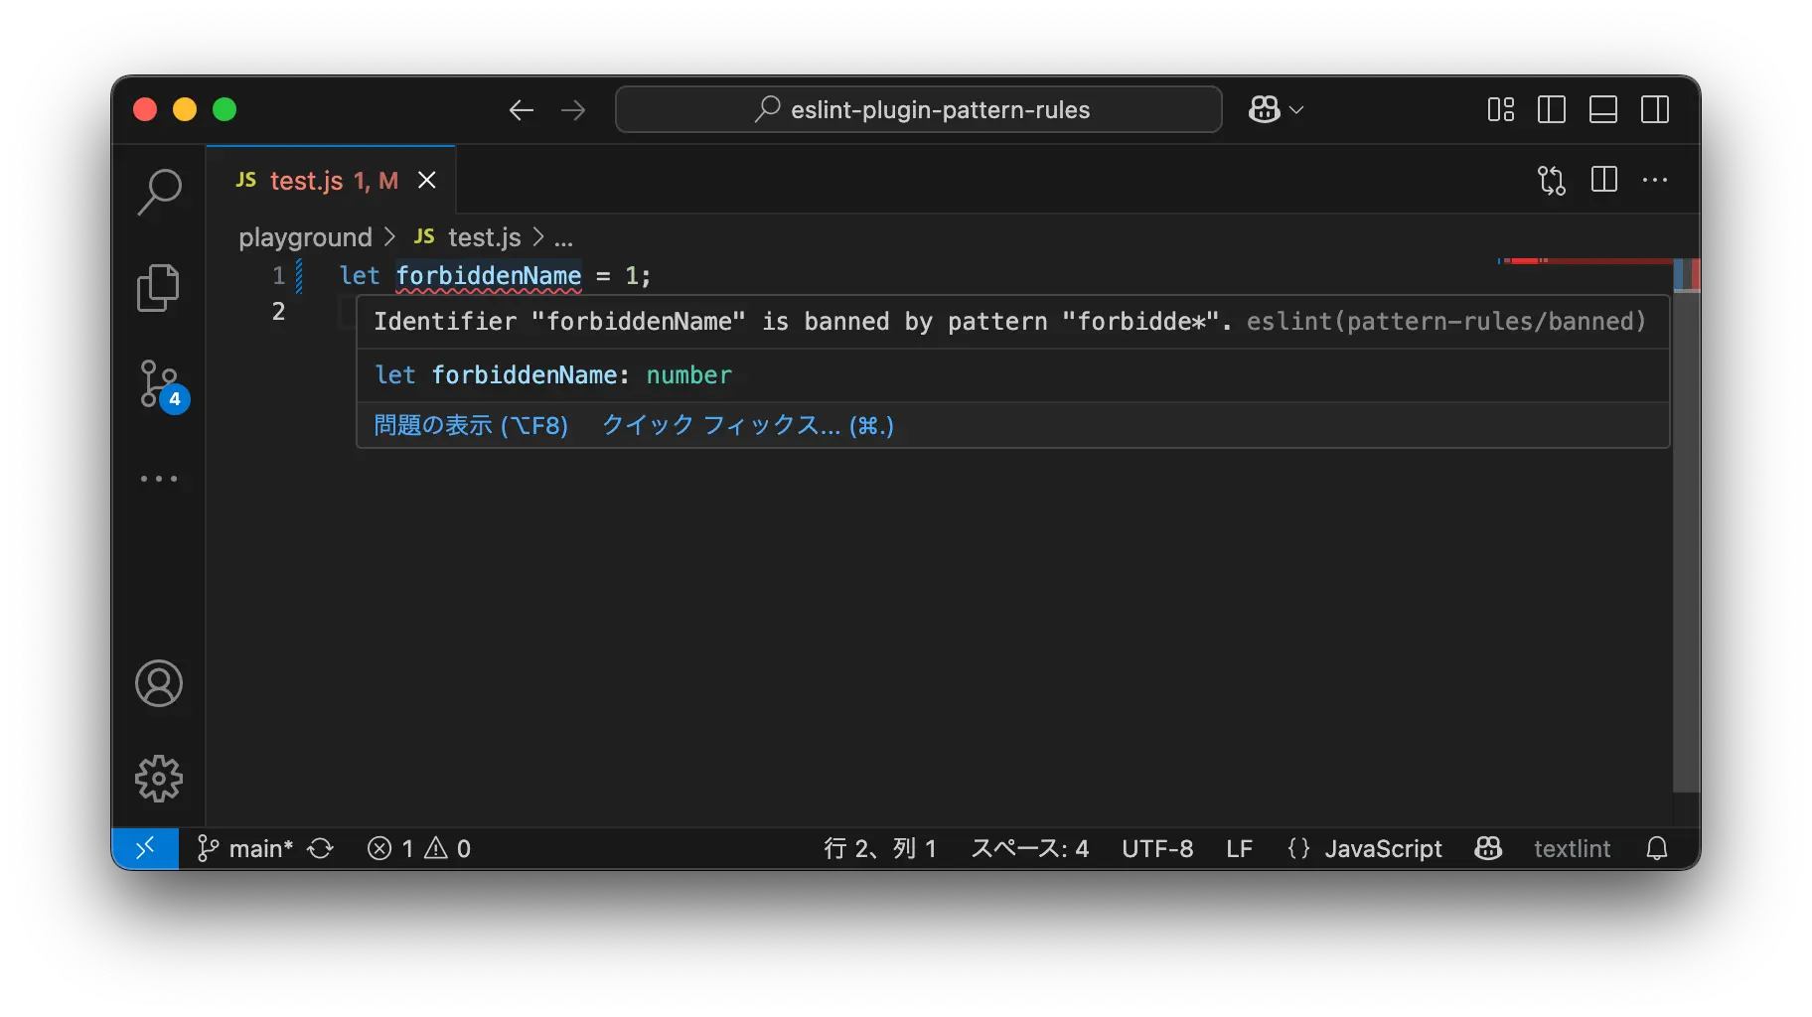Toggle the bottom panel
1812x1017 pixels.
1603,109
